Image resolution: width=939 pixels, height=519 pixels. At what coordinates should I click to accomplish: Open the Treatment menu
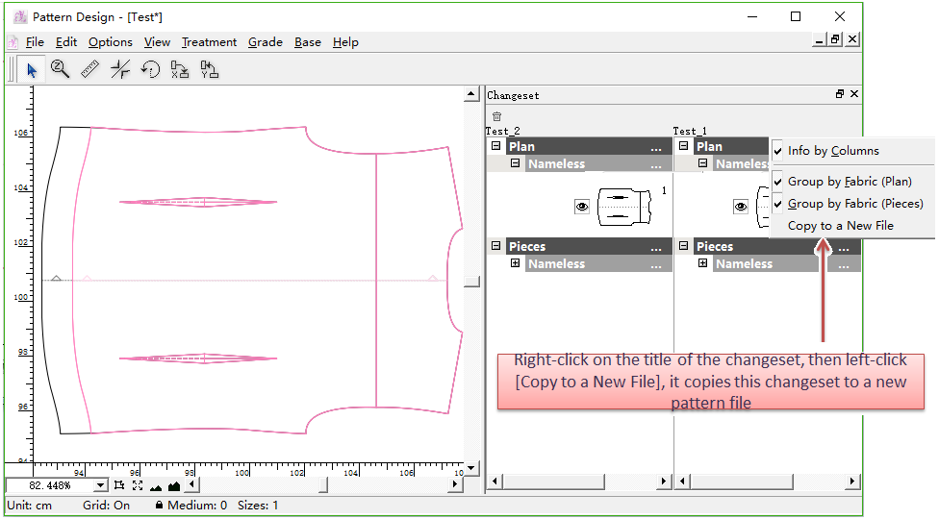click(x=209, y=42)
